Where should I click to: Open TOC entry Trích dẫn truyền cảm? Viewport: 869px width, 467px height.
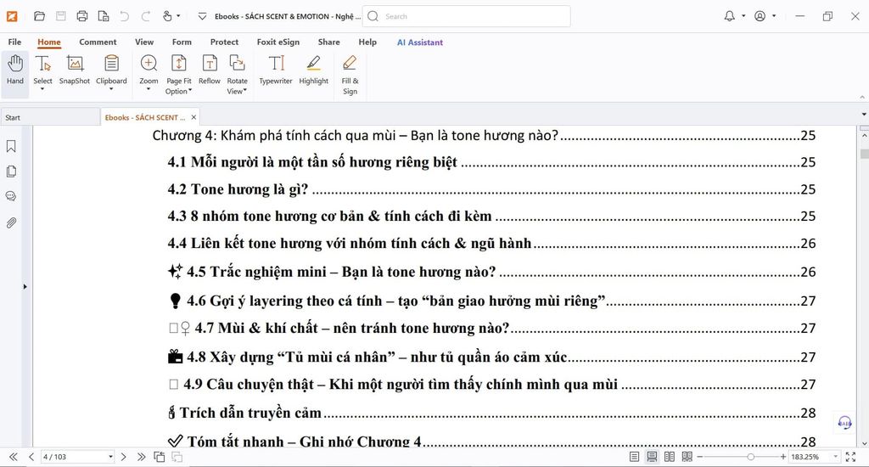pos(491,413)
